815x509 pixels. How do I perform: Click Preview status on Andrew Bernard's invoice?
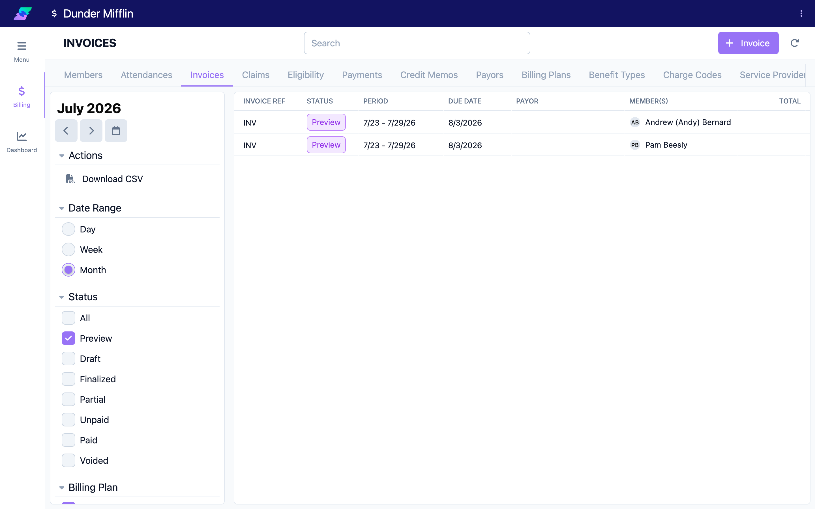click(326, 122)
